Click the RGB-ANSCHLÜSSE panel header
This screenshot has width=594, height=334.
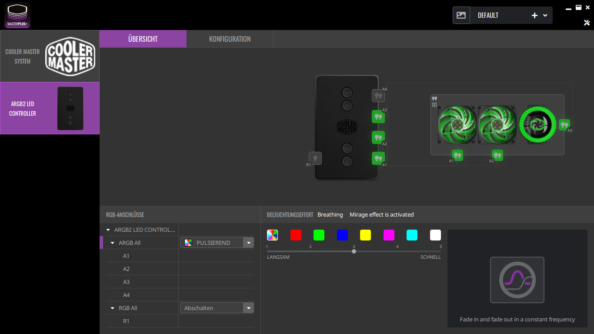(125, 215)
